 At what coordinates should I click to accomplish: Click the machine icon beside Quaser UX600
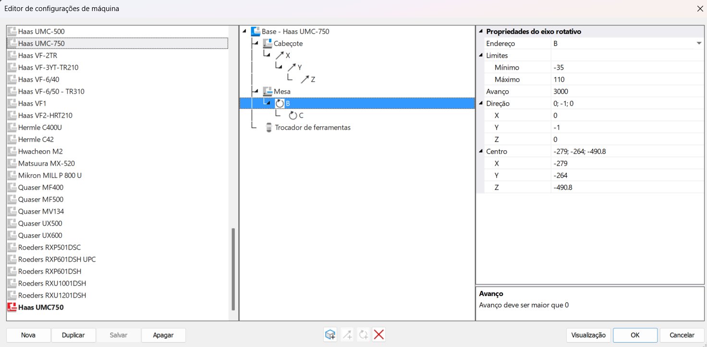tap(12, 235)
